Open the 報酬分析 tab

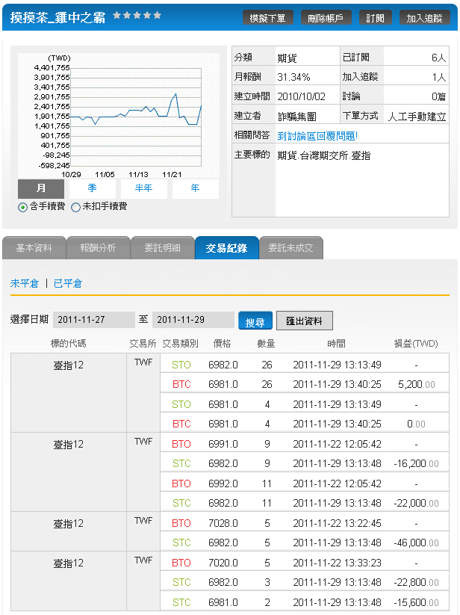pyautogui.click(x=98, y=248)
